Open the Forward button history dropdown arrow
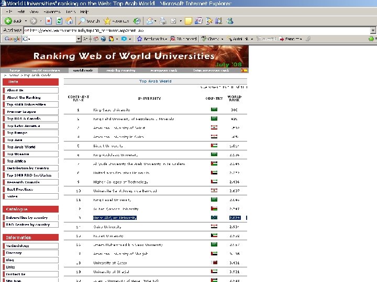Viewport: 377px width, 282px height. click(x=41, y=21)
